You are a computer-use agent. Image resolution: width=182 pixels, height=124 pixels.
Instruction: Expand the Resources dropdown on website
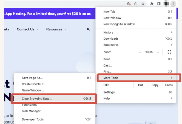click(56, 29)
